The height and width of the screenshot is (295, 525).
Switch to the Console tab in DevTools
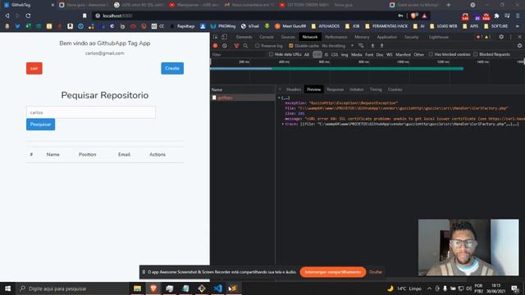click(x=267, y=37)
